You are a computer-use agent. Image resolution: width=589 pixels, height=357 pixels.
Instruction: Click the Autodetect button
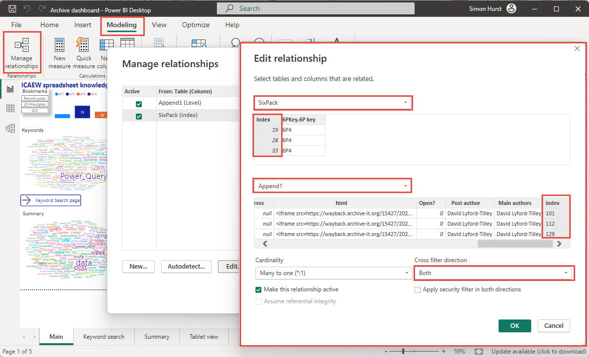coord(186,266)
